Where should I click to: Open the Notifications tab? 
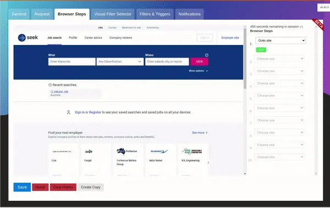pos(189,14)
